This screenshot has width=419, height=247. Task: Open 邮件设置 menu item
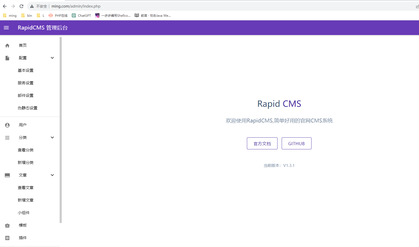point(26,96)
